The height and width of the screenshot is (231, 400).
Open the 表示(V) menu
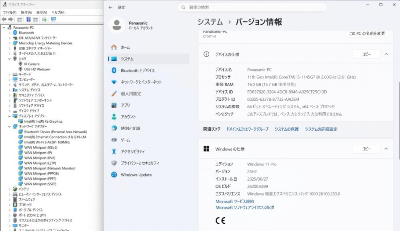coord(42,12)
